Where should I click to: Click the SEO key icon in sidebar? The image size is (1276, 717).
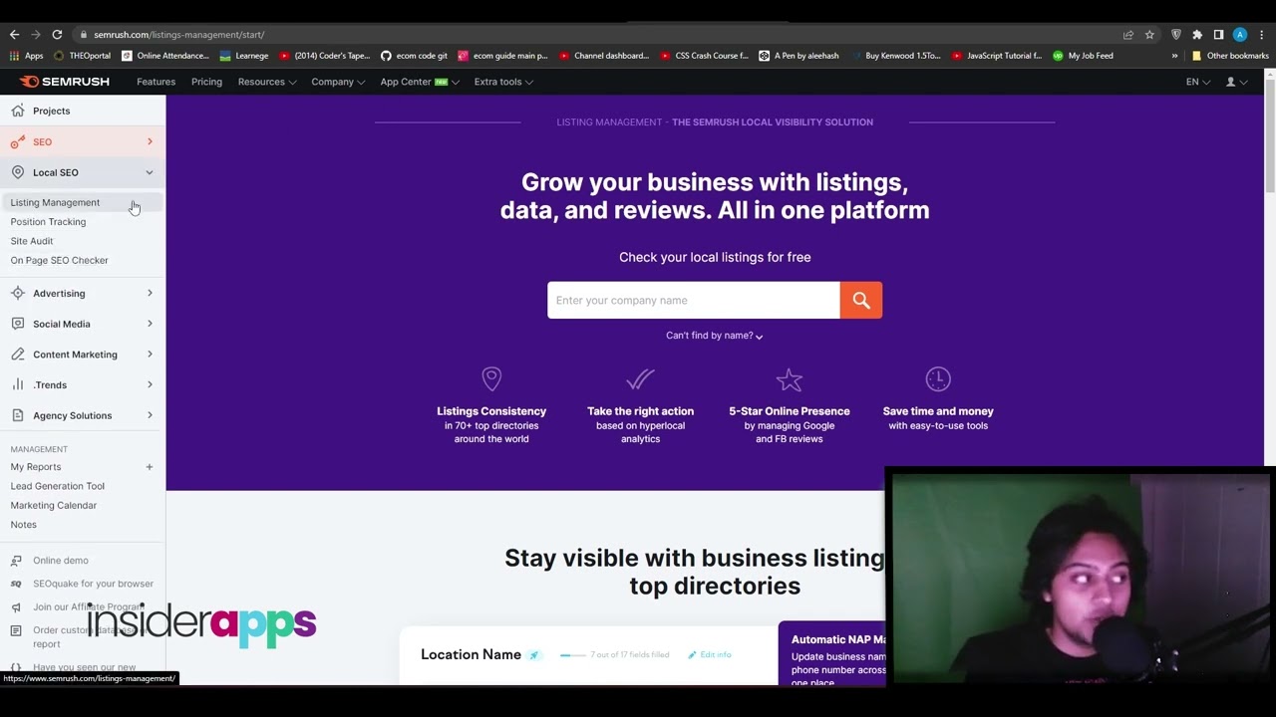coord(18,141)
